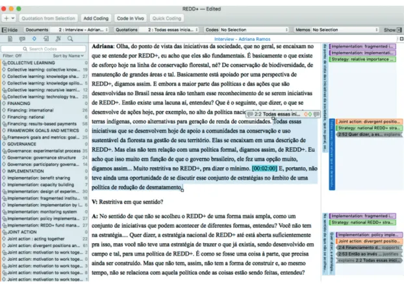Select the Implementation: capacity building code
This screenshot has height=284, width=404.
[x=44, y=185]
